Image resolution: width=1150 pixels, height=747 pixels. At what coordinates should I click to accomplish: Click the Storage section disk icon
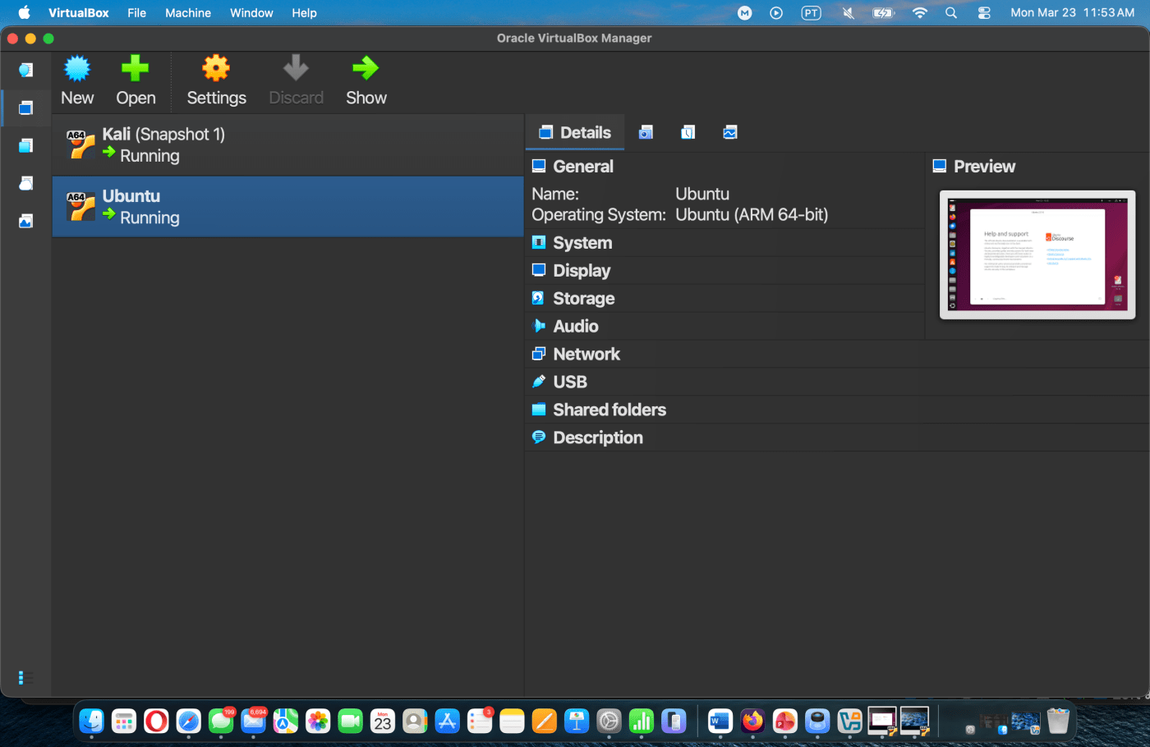coord(538,298)
